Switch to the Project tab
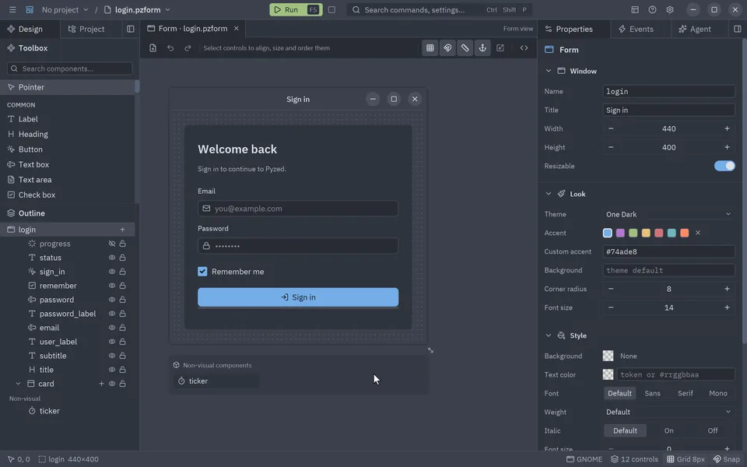This screenshot has width=747, height=467. 86,29
